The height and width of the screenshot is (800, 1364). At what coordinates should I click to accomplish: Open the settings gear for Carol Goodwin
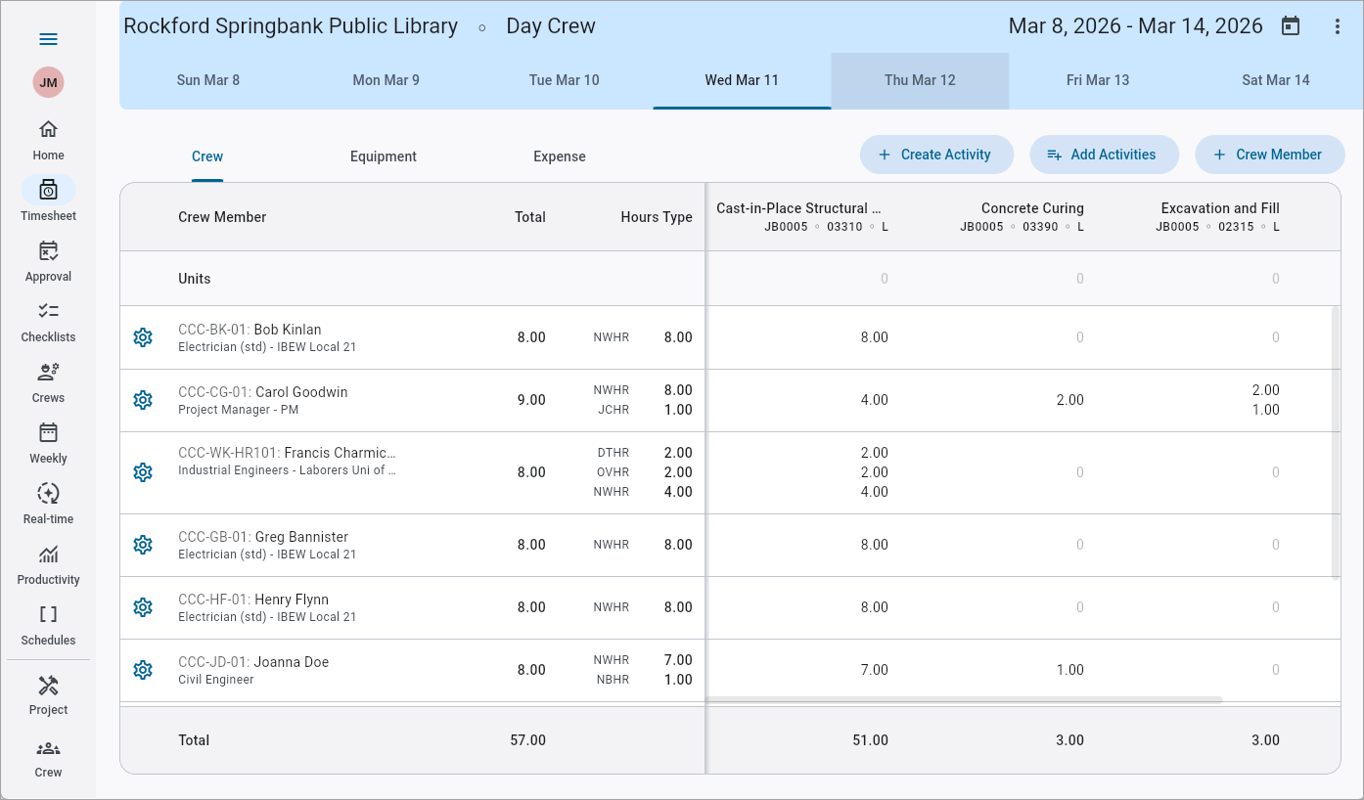pyautogui.click(x=143, y=400)
